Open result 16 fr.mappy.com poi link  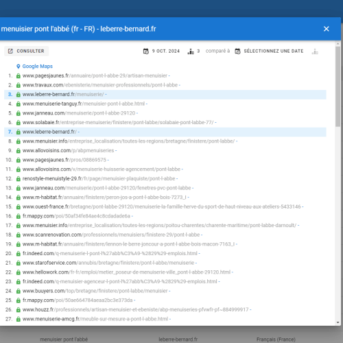76,216
